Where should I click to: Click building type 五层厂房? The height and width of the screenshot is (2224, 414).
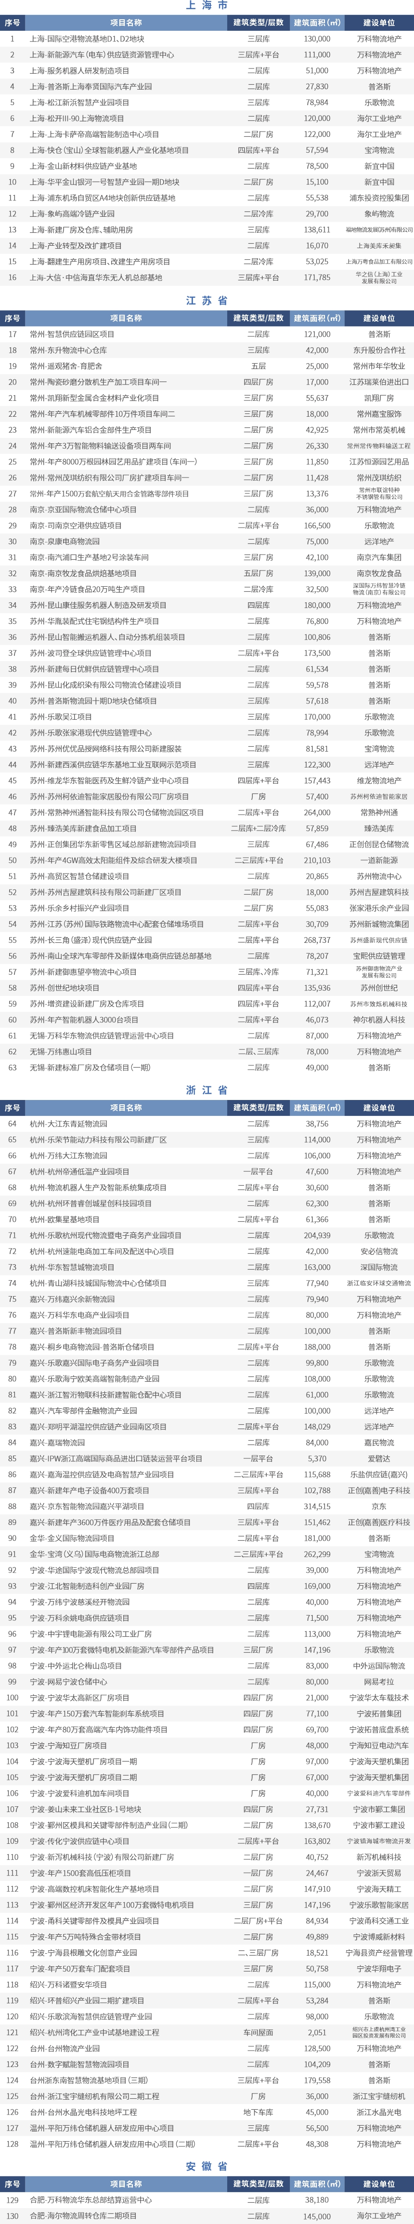point(259,573)
